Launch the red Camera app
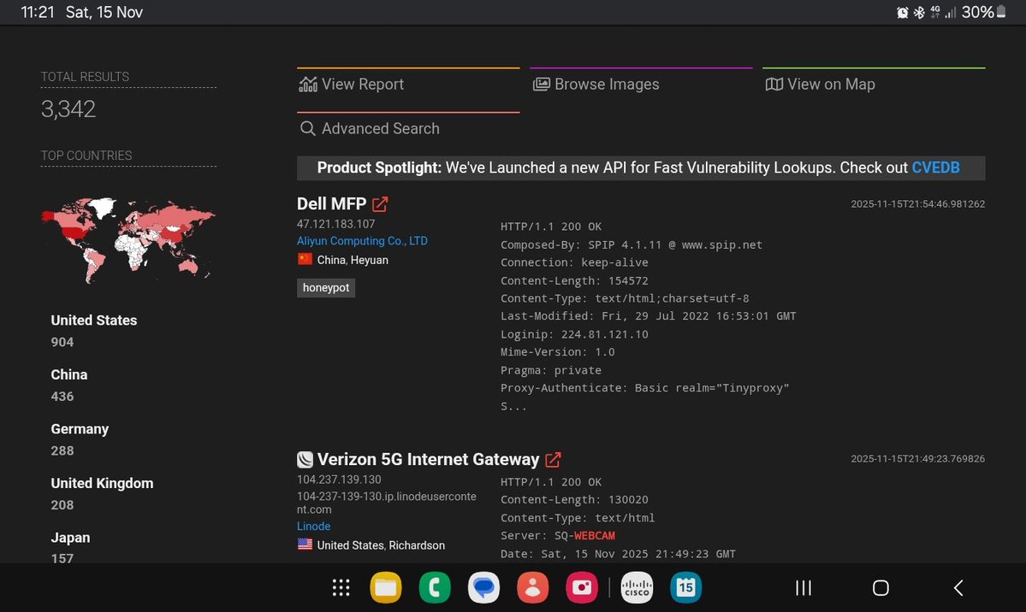 point(583,587)
